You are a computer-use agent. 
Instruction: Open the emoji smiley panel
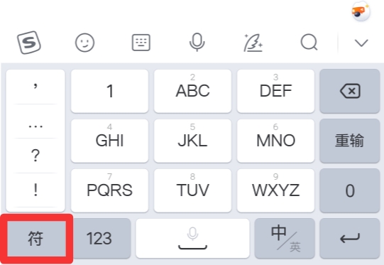[84, 43]
